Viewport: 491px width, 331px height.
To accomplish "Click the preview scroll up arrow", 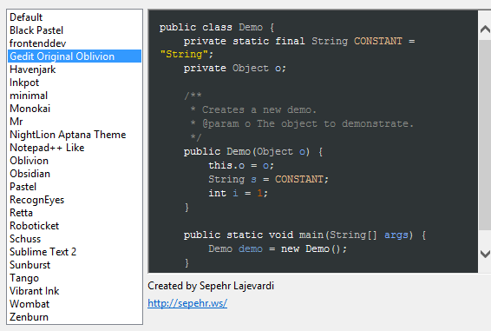I will [485, 30].
